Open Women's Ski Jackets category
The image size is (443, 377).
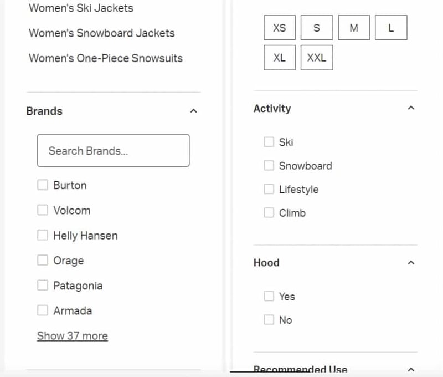(81, 8)
